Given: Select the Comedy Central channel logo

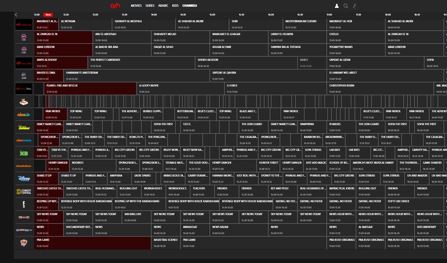Looking at the screenshot, I should click(24, 192).
